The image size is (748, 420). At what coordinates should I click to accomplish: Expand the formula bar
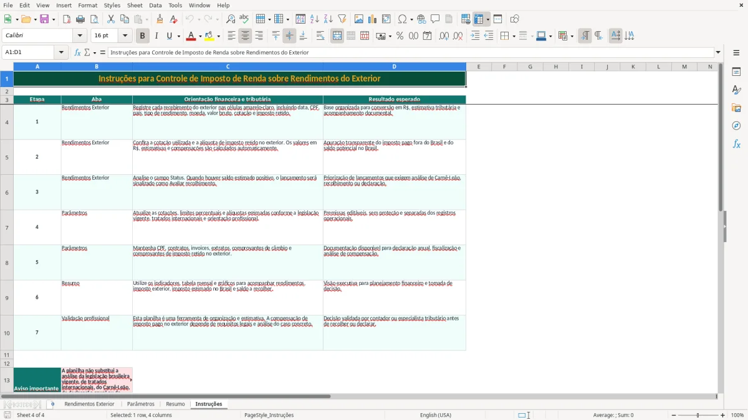(x=718, y=52)
